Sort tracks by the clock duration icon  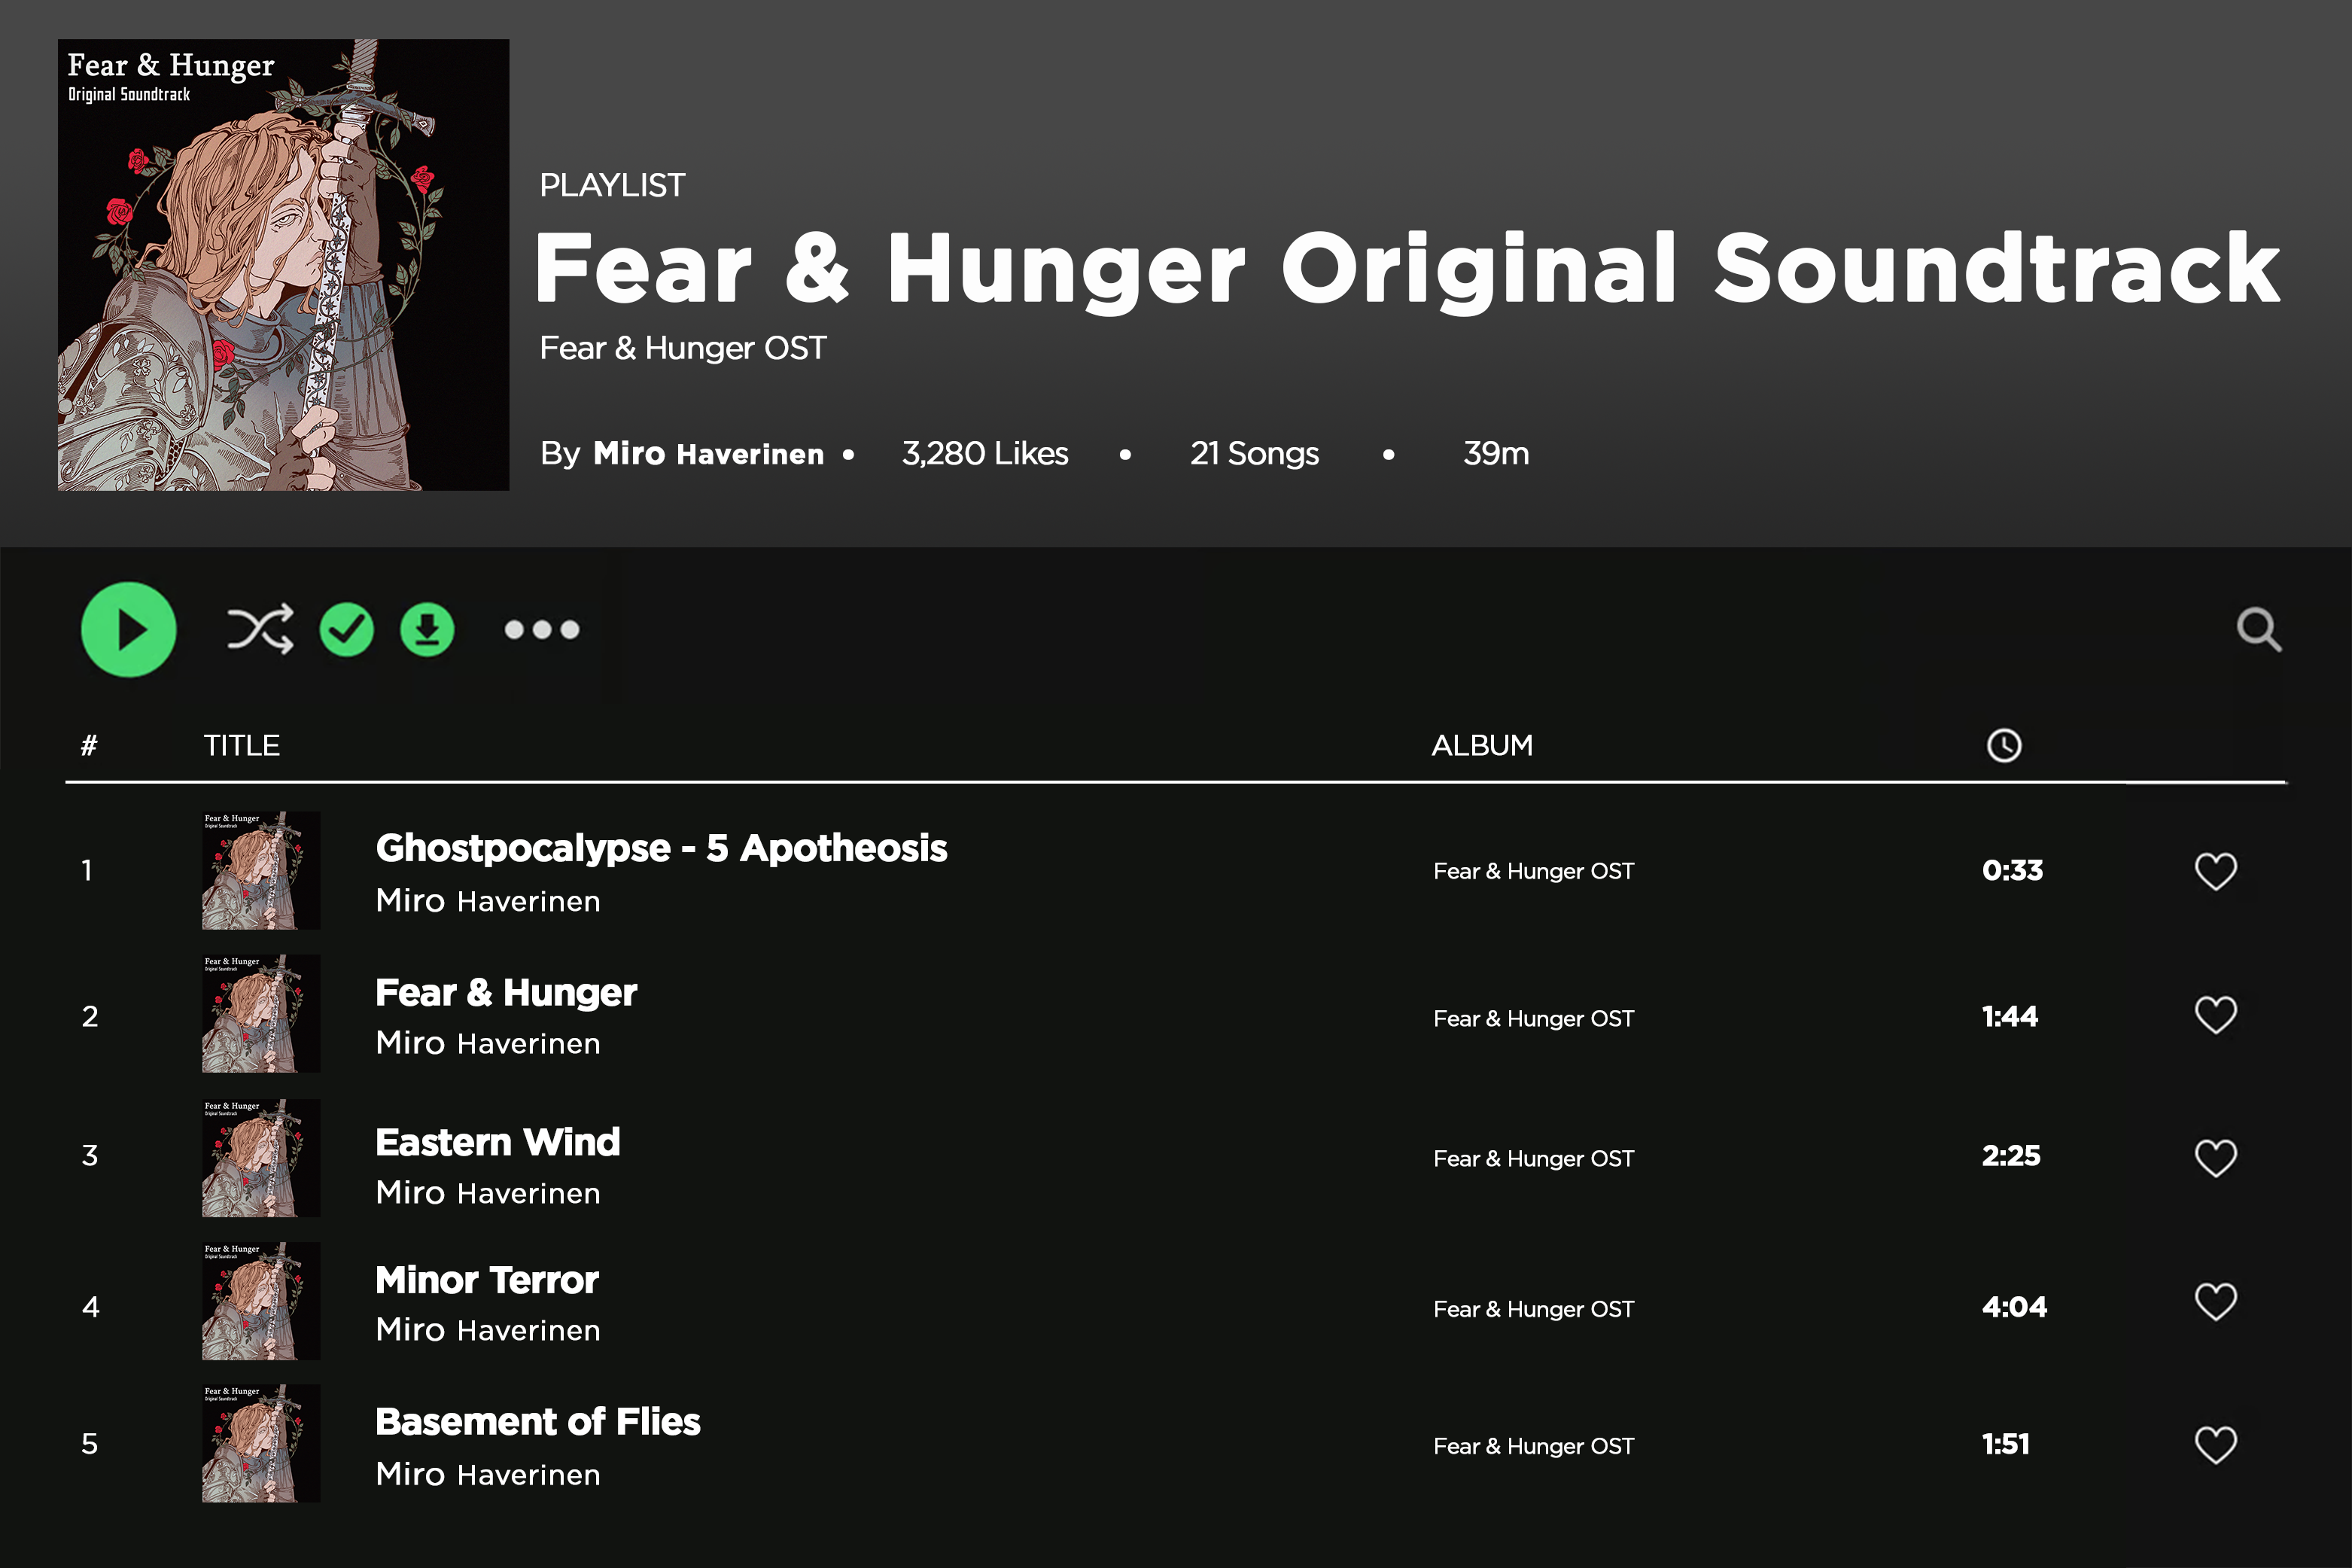[x=2003, y=745]
